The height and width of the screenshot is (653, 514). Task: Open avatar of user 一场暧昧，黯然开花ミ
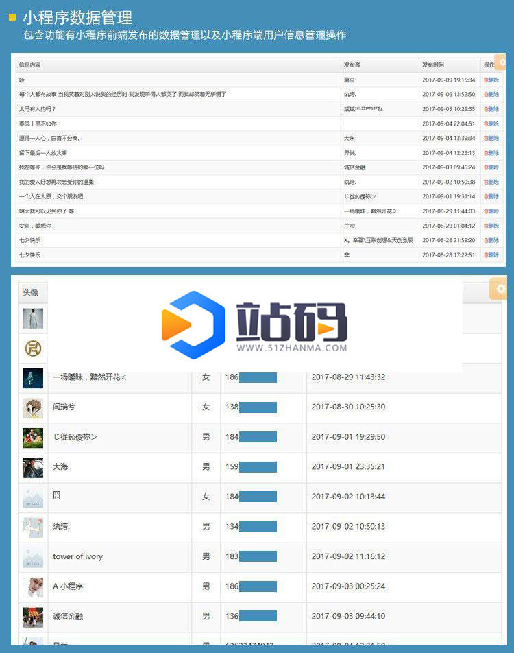[33, 378]
